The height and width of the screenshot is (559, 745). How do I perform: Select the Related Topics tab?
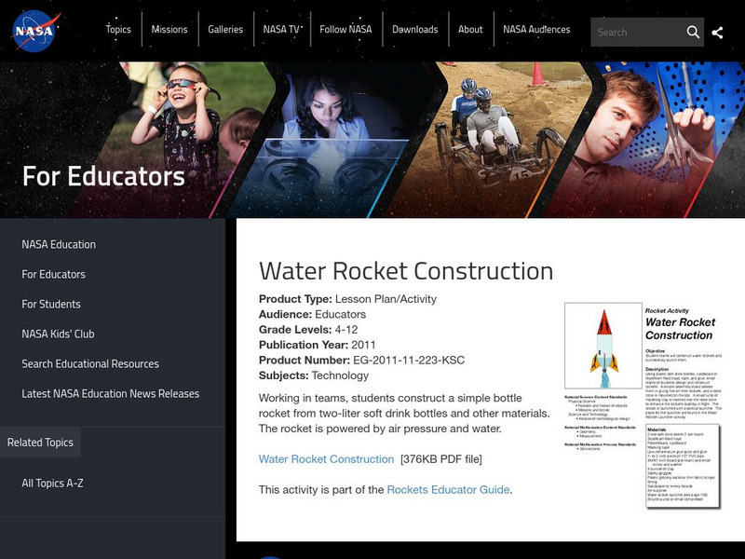[40, 442]
